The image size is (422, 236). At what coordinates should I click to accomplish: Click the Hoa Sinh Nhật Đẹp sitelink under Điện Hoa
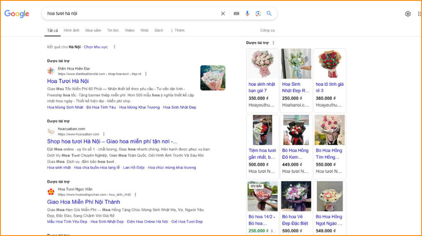[180, 107]
